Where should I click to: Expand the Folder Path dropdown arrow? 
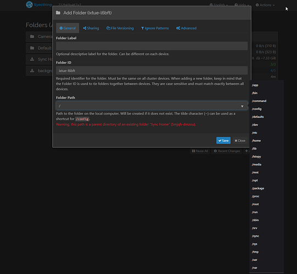[x=242, y=106]
